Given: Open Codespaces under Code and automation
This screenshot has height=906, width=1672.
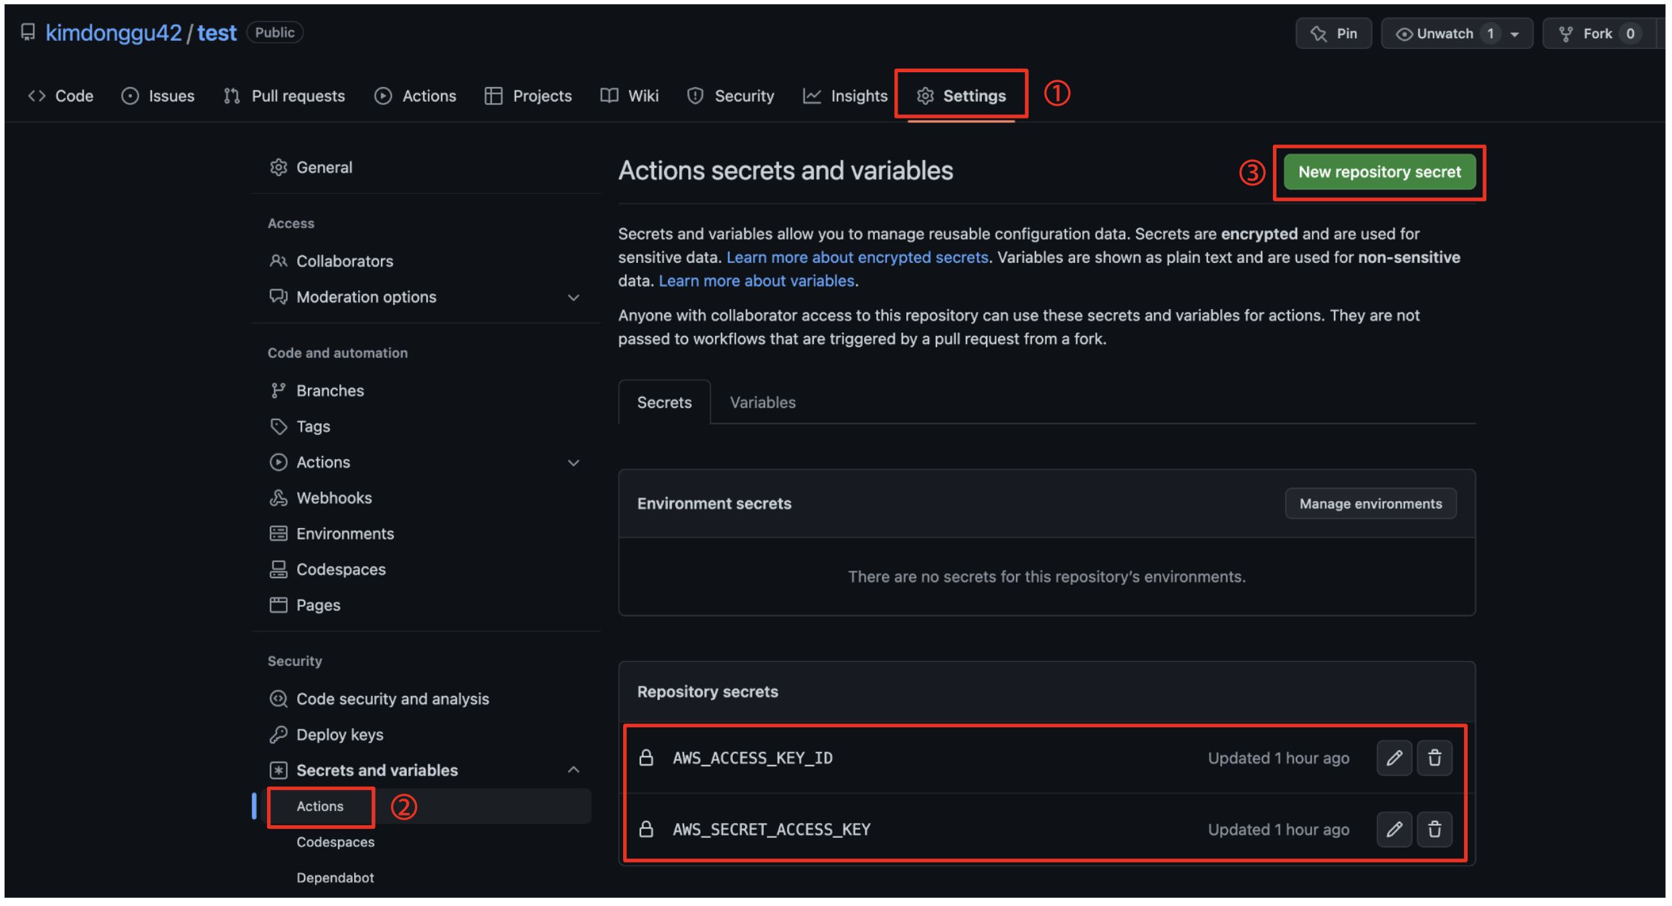Looking at the screenshot, I should 328,570.
